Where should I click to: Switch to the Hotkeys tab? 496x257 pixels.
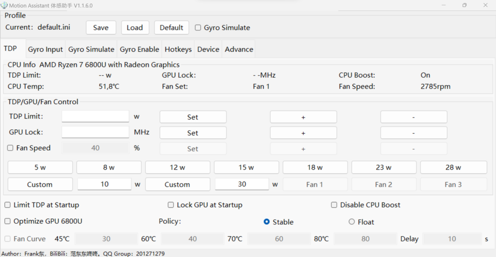(178, 49)
